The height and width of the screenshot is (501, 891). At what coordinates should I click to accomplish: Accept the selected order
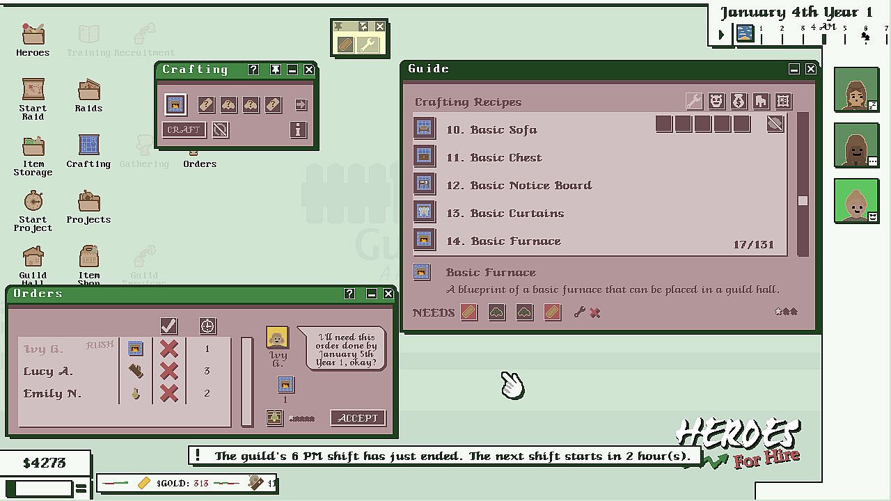pyautogui.click(x=358, y=417)
